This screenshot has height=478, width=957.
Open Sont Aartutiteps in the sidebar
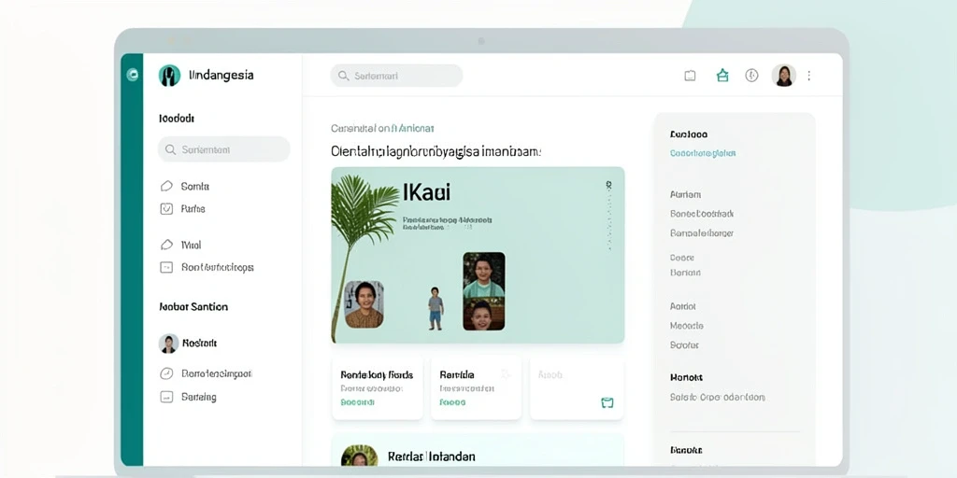pyautogui.click(x=217, y=267)
